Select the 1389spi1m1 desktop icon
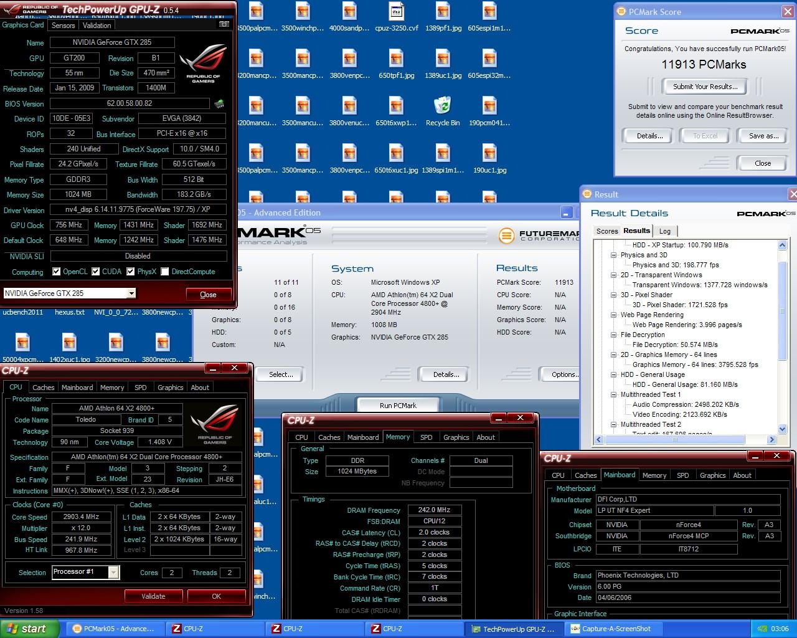797x638 pixels. (x=443, y=159)
